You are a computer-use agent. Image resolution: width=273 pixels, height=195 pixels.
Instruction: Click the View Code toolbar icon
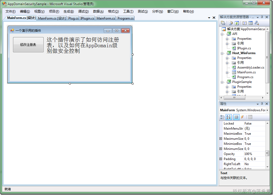245,23
